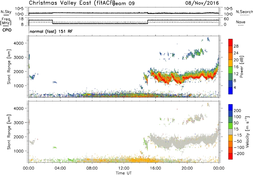Click the sky noise trace line
253x175 pixels.
point(124,13)
